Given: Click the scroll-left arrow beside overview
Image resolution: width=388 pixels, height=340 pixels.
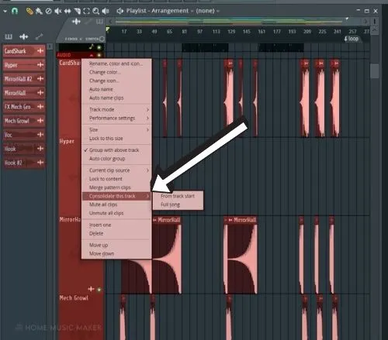Looking at the screenshot, I should pos(111,22).
